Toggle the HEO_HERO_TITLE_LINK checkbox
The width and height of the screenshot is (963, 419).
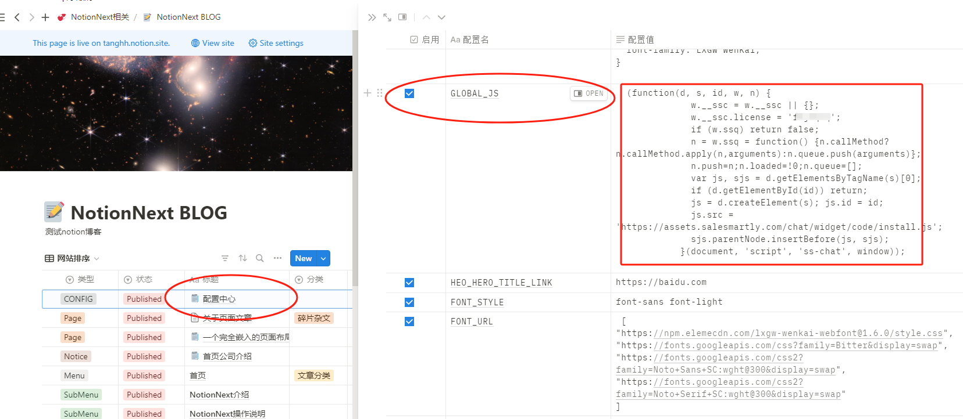click(x=409, y=283)
